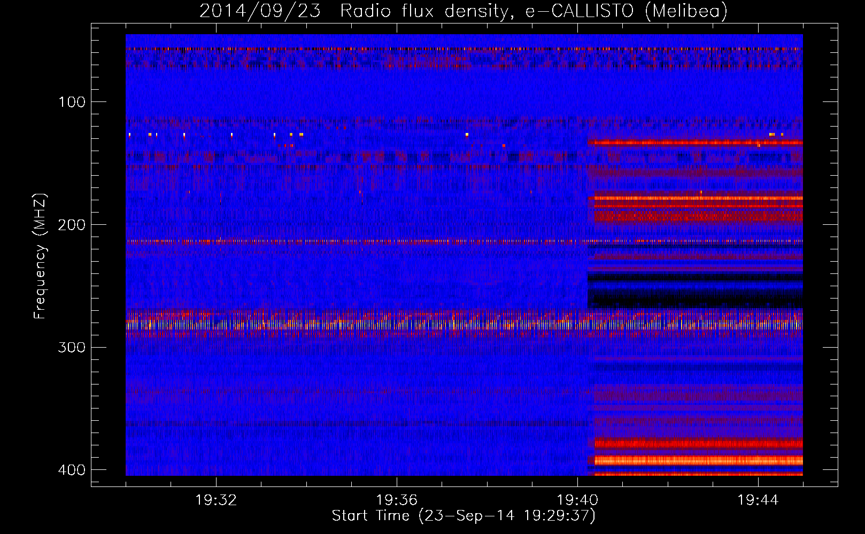Click the 400 frequency tick label
This screenshot has width=865, height=534.
coord(72,470)
